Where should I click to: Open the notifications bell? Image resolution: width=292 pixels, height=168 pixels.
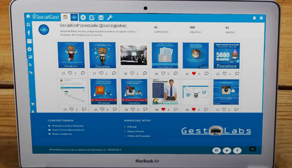(x=254, y=18)
